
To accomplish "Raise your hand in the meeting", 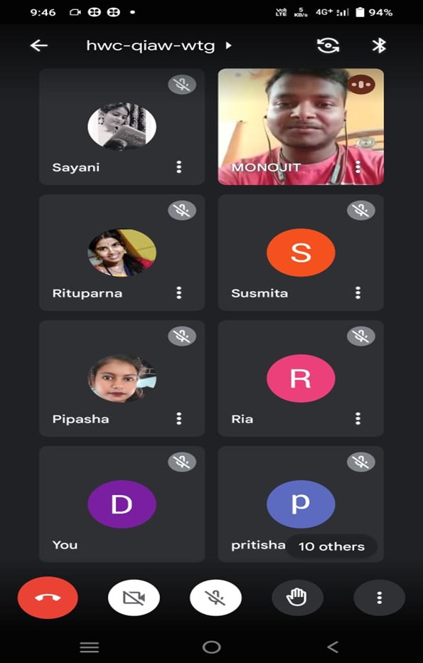I will click(296, 598).
